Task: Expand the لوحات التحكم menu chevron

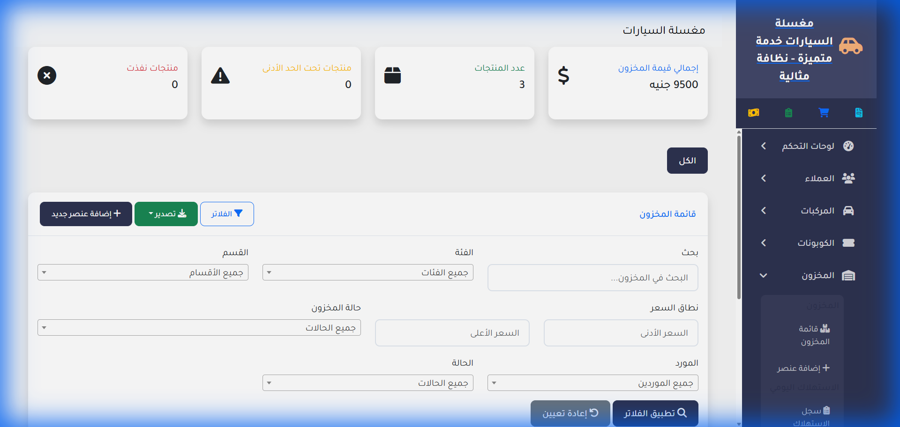Action: tap(764, 146)
